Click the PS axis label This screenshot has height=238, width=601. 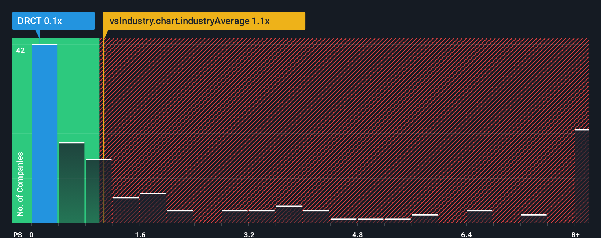click(18, 234)
